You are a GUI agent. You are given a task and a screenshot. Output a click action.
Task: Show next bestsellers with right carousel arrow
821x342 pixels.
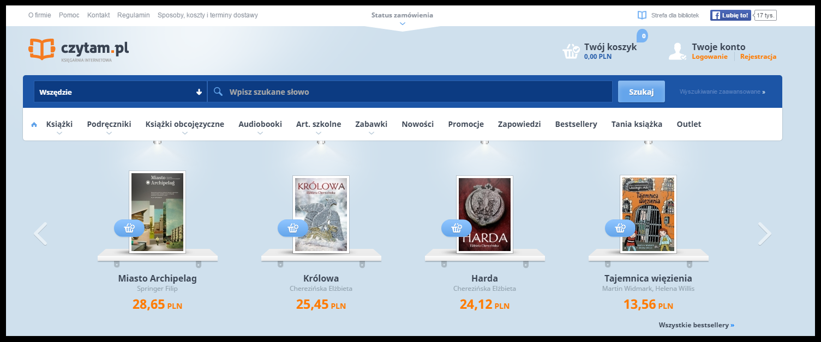click(764, 234)
